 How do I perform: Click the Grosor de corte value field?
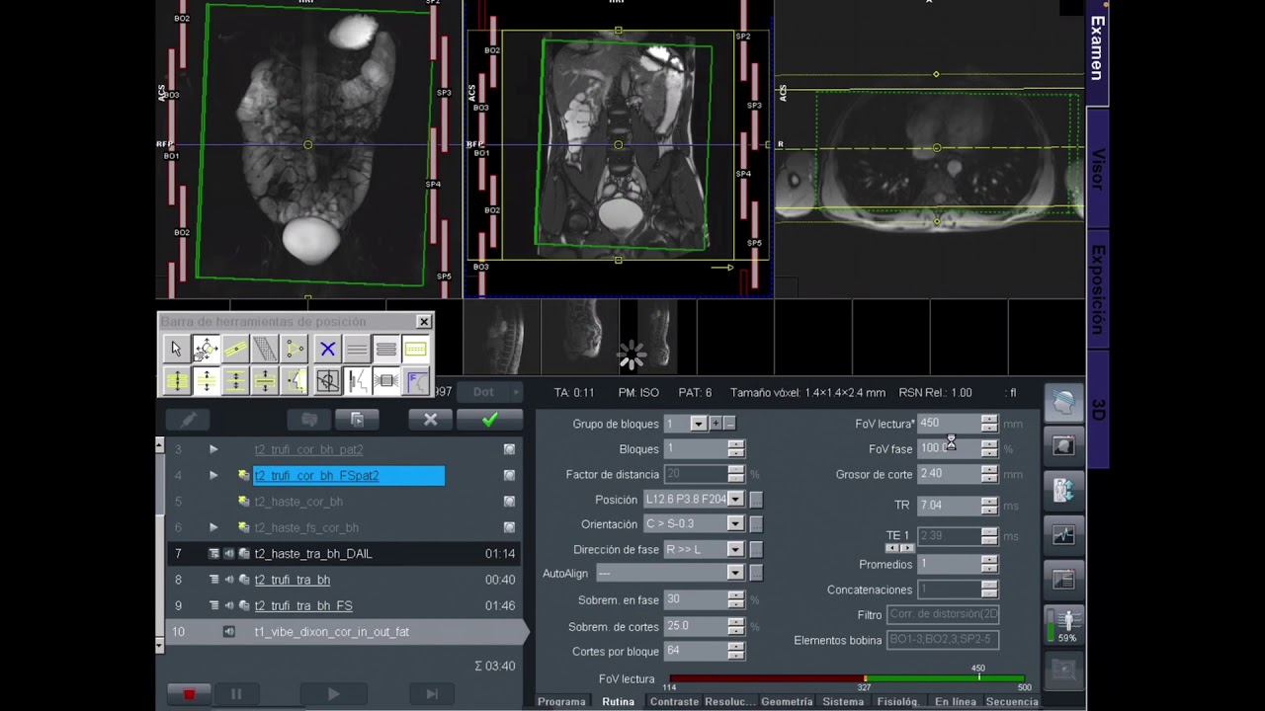[949, 474]
